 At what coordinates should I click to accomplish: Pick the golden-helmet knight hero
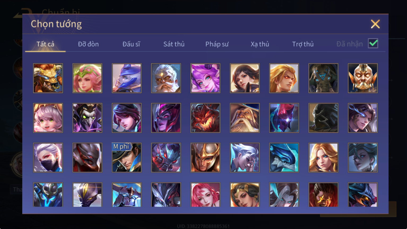click(x=205, y=158)
